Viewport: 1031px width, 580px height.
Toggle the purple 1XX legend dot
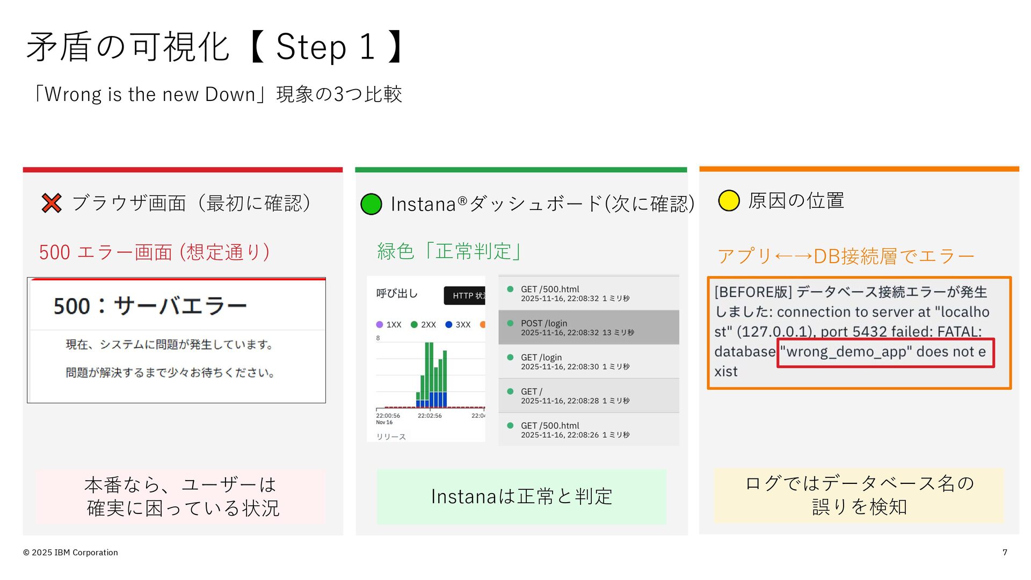[380, 324]
